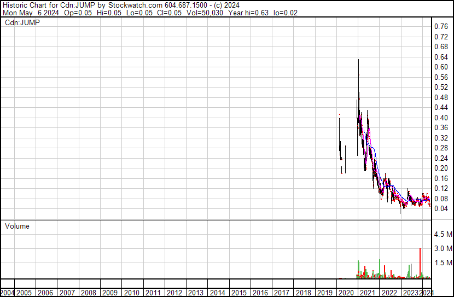Select the 2010 year marker on timeline
The width and height of the screenshot is (454, 297).
pos(132,293)
